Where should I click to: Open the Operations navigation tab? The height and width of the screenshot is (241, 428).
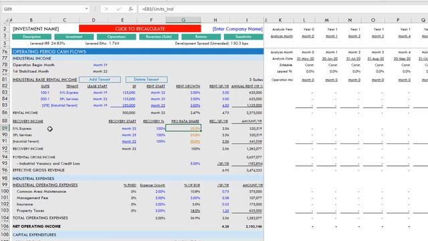tap(116, 37)
